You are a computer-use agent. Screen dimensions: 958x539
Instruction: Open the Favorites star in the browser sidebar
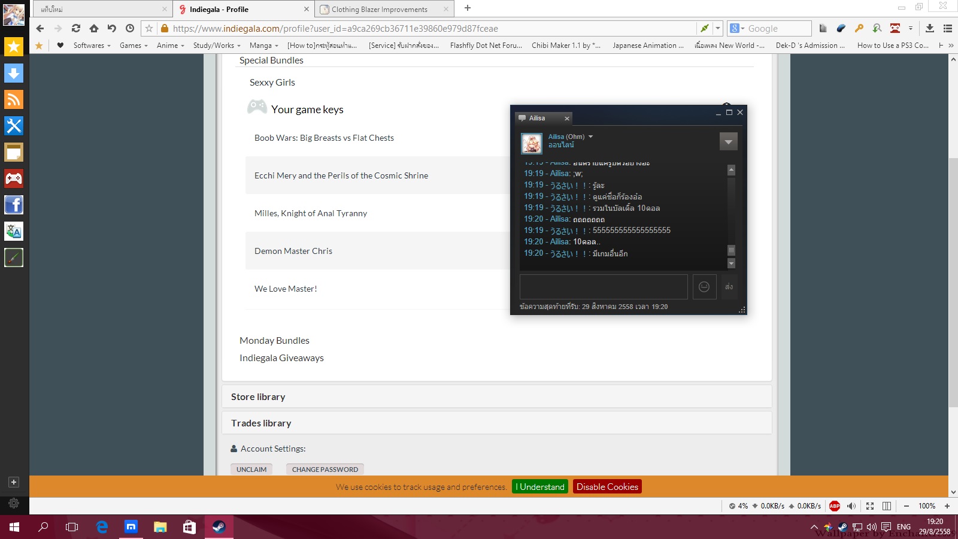tap(14, 47)
